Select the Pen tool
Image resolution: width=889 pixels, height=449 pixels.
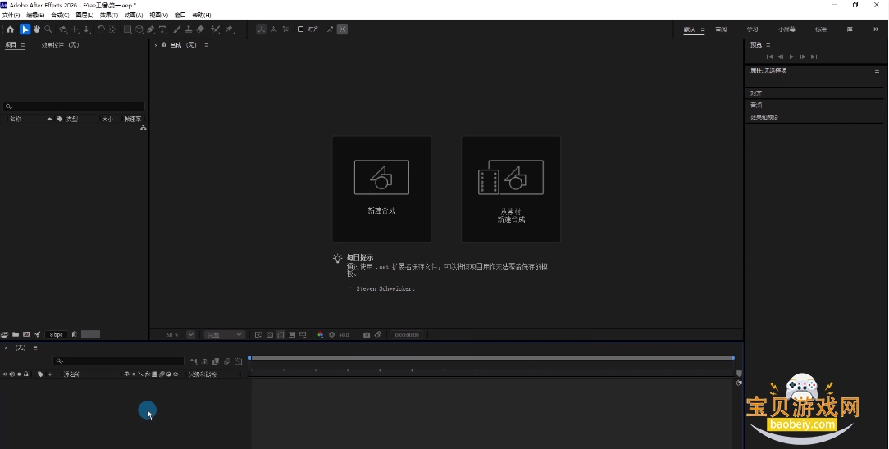(151, 29)
